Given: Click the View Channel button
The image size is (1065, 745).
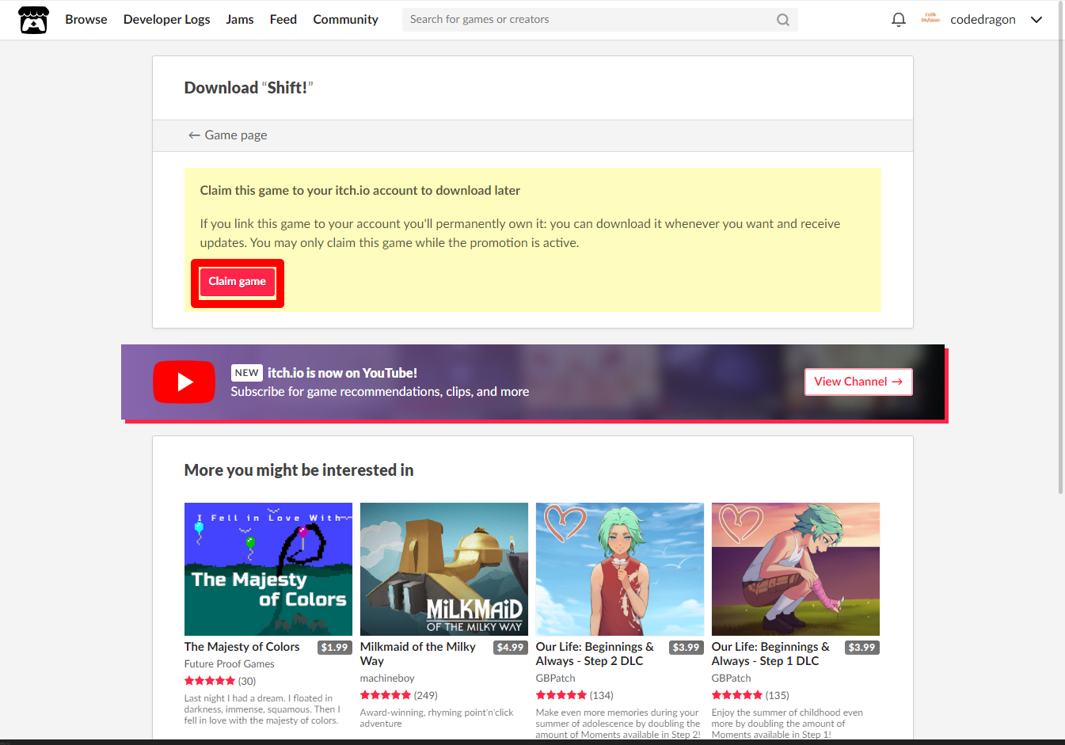Looking at the screenshot, I should 858,382.
